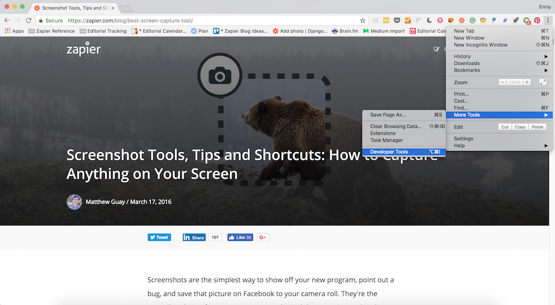555x305 pixels.
Task: Select Cast... menu item
Action: pos(501,101)
